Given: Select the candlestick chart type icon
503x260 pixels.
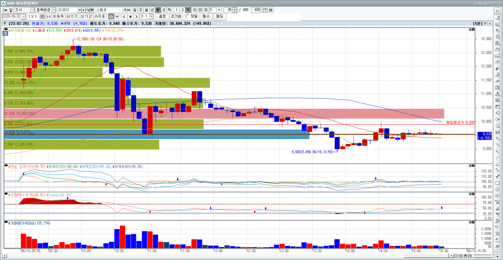Looking at the screenshot, I should 497,68.
